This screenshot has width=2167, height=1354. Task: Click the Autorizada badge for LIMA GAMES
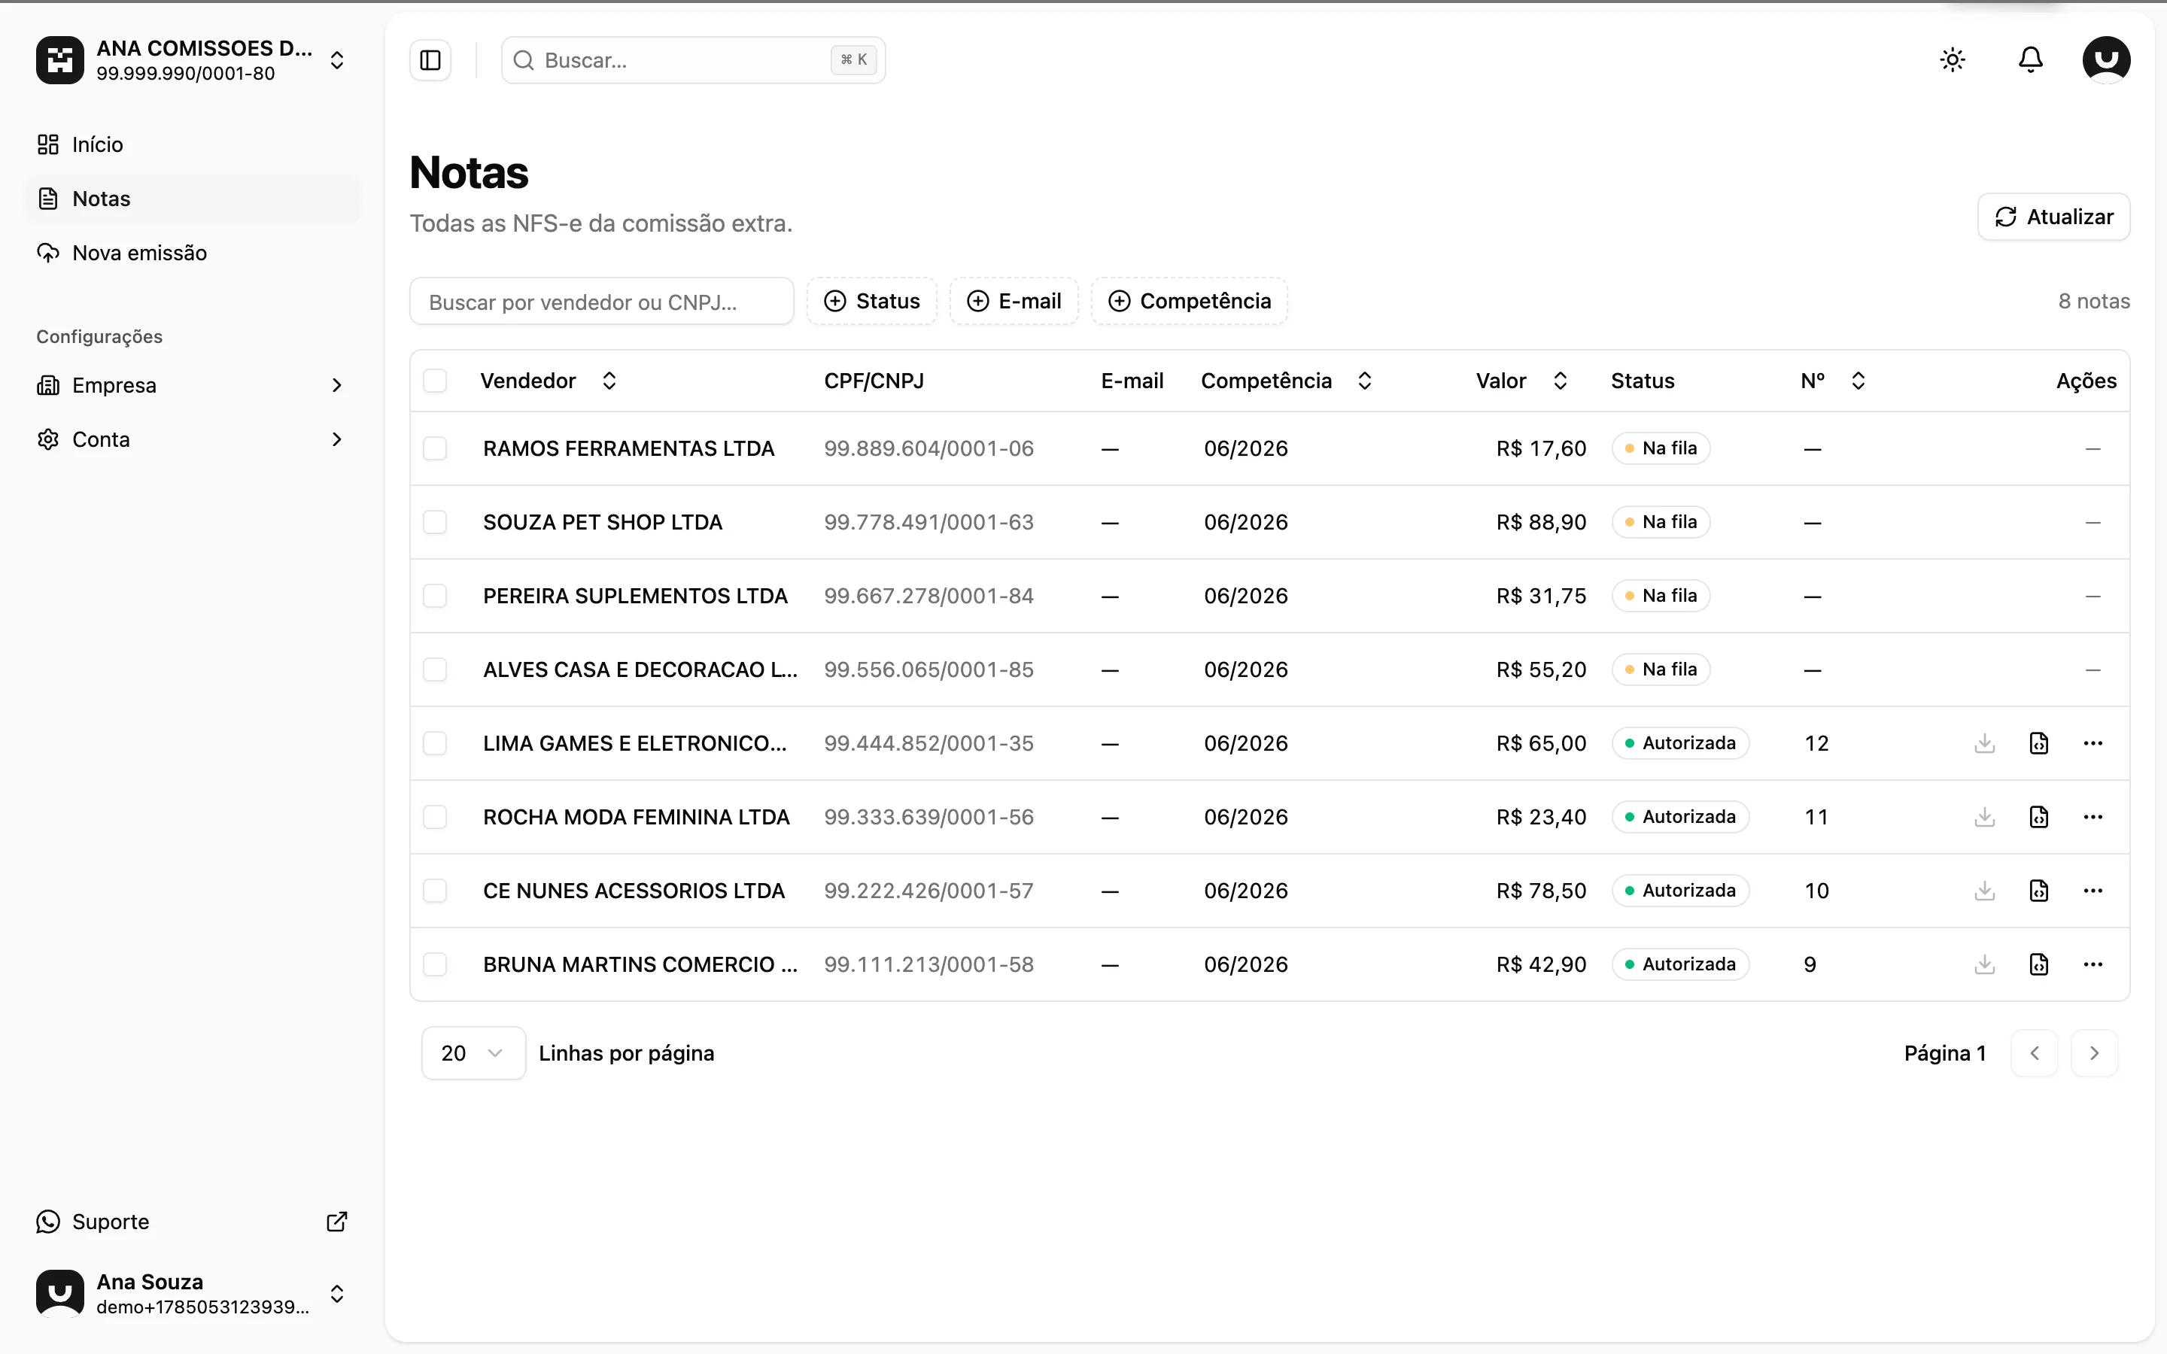(1680, 743)
